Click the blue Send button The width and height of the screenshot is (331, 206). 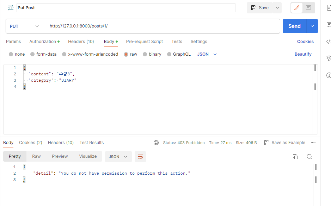pyautogui.click(x=294, y=26)
